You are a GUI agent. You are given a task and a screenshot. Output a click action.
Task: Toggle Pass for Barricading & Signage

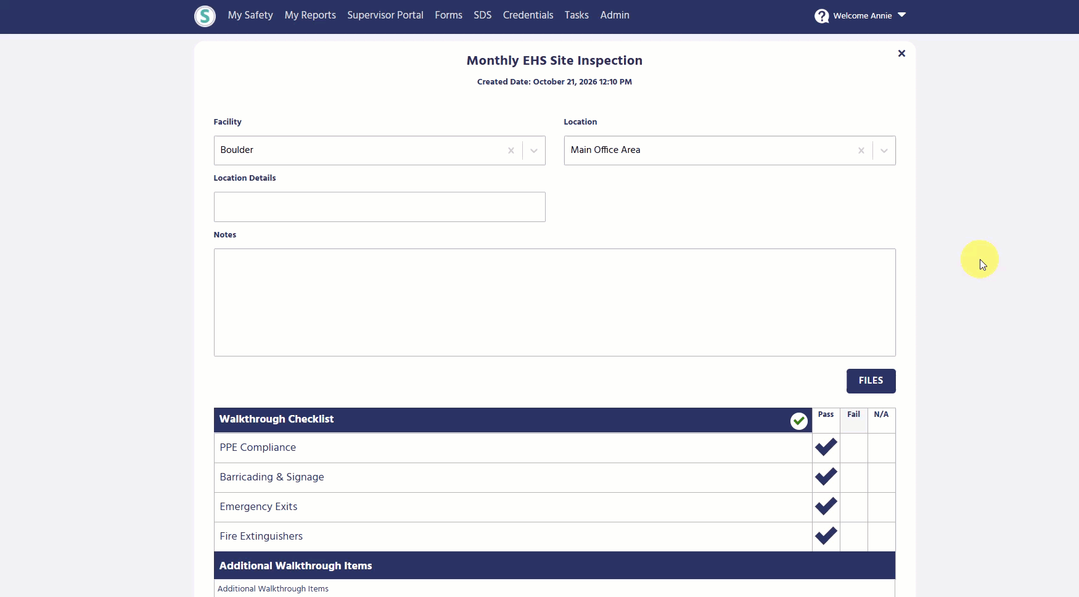(x=826, y=477)
